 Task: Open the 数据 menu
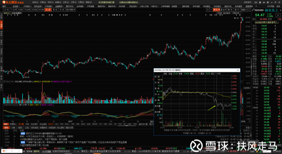(x=58, y=2)
